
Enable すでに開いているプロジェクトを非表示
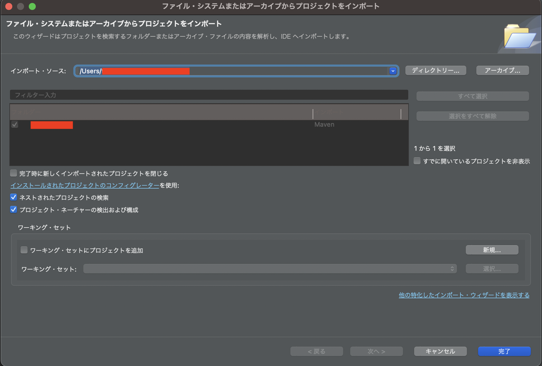(417, 161)
